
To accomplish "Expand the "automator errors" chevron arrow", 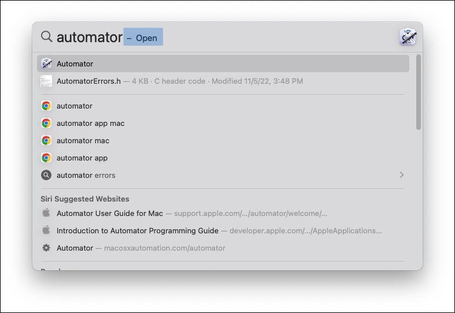I will pos(402,175).
